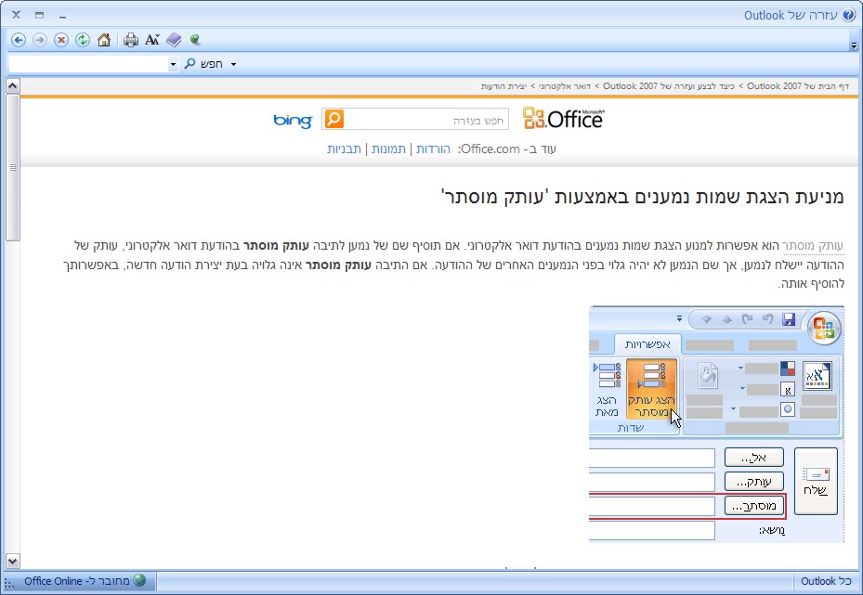Refresh the help page

[83, 40]
